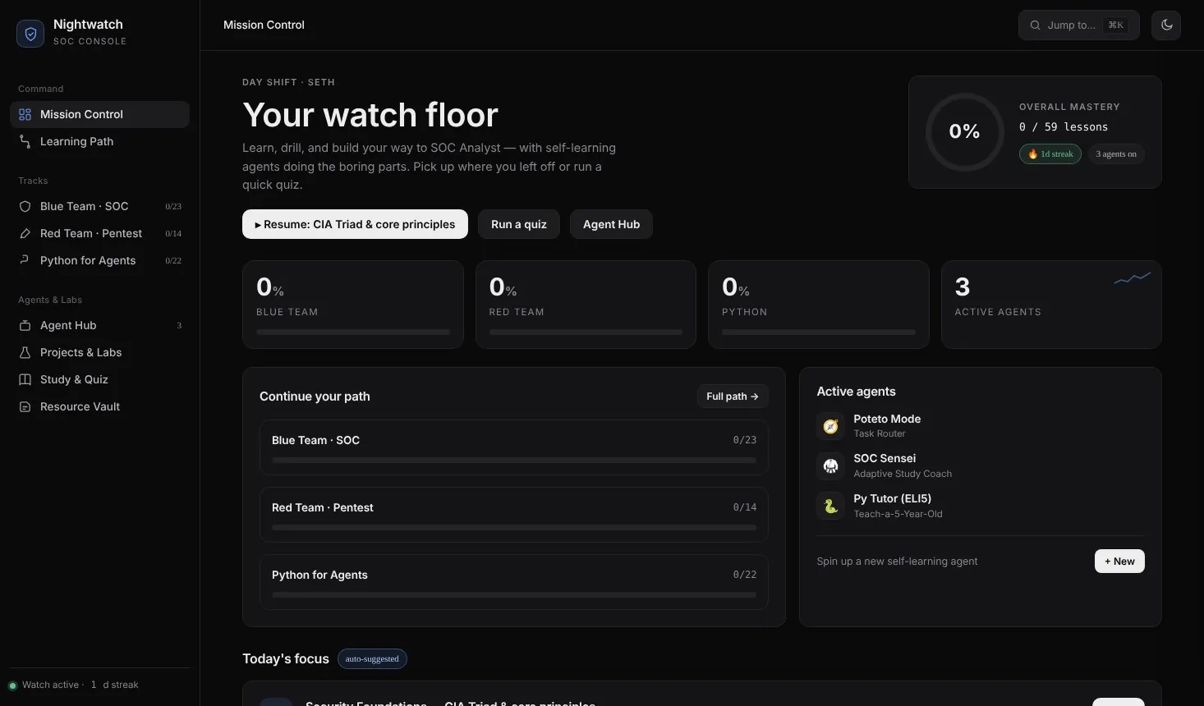Click the search magnifier icon in Jump to
The height and width of the screenshot is (706, 1204).
click(x=1036, y=25)
